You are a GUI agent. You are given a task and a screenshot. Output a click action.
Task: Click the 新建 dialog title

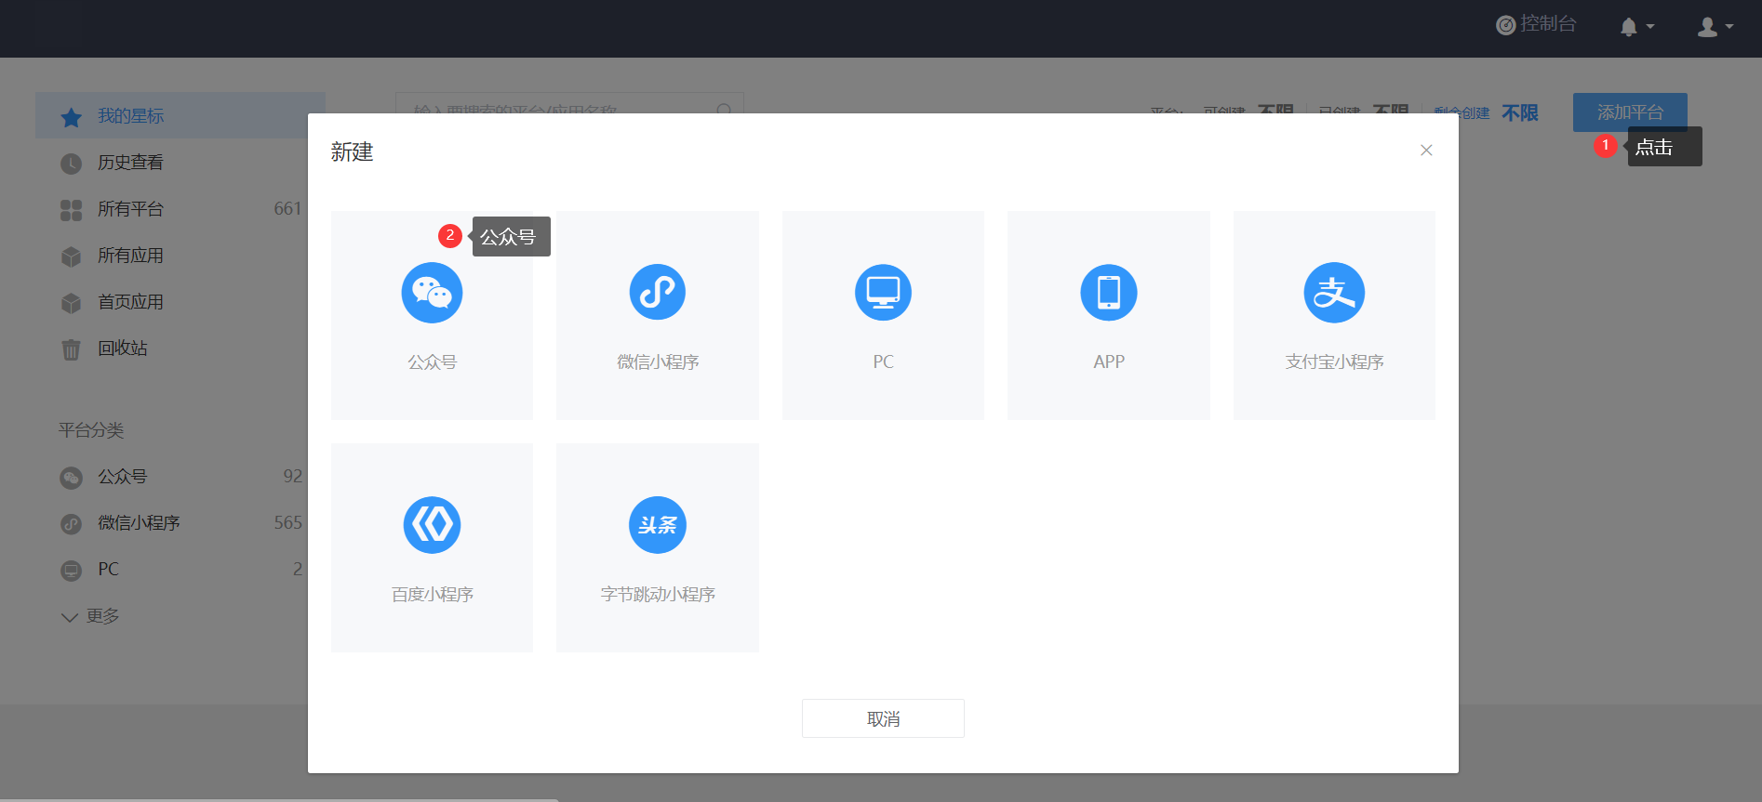click(352, 152)
